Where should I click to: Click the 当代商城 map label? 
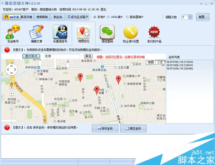pyautogui.click(x=129, y=106)
